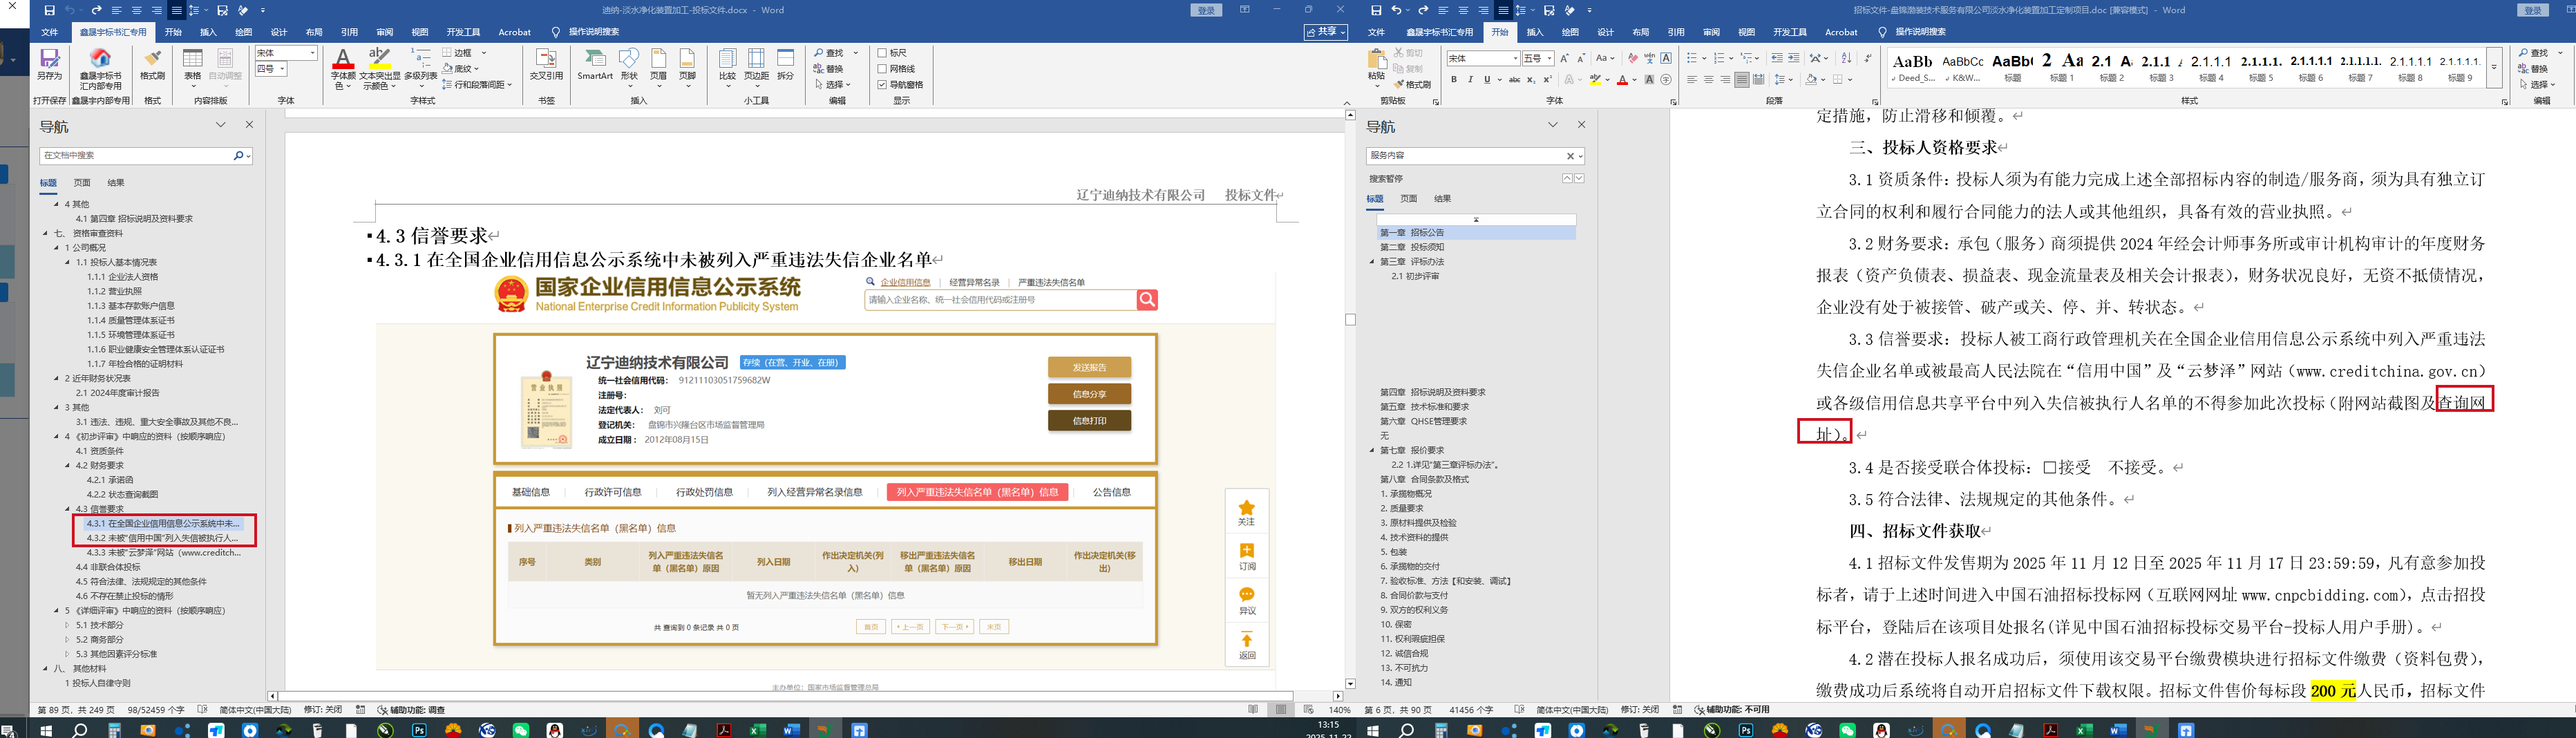
Task: Enable the 网格线 gridlines checkbox
Action: (x=883, y=69)
